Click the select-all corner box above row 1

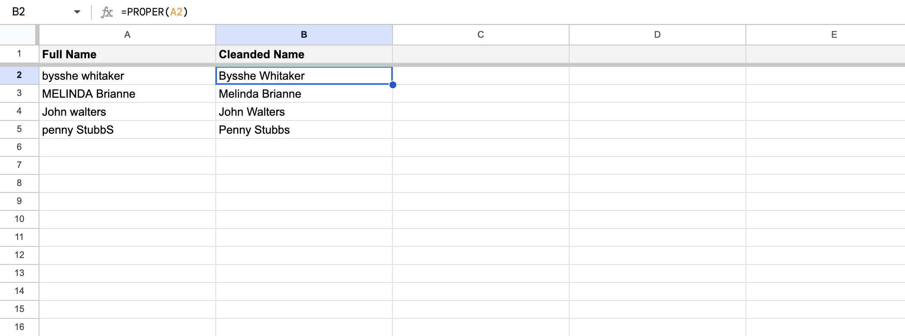(17, 35)
